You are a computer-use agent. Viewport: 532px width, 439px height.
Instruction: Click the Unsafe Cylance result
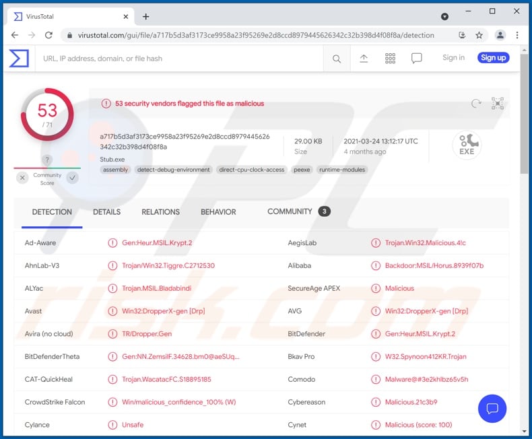pos(133,425)
